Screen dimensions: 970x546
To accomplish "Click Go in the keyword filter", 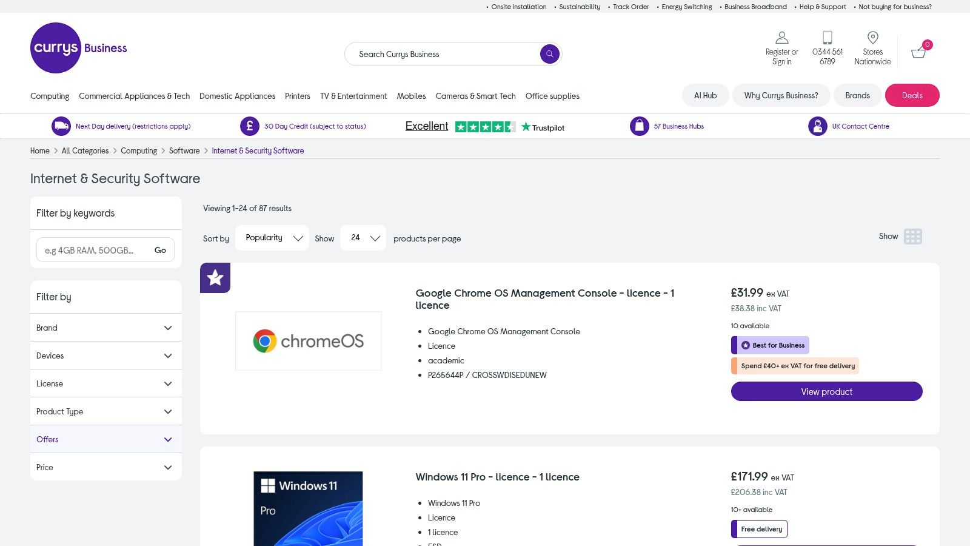I will pyautogui.click(x=160, y=250).
